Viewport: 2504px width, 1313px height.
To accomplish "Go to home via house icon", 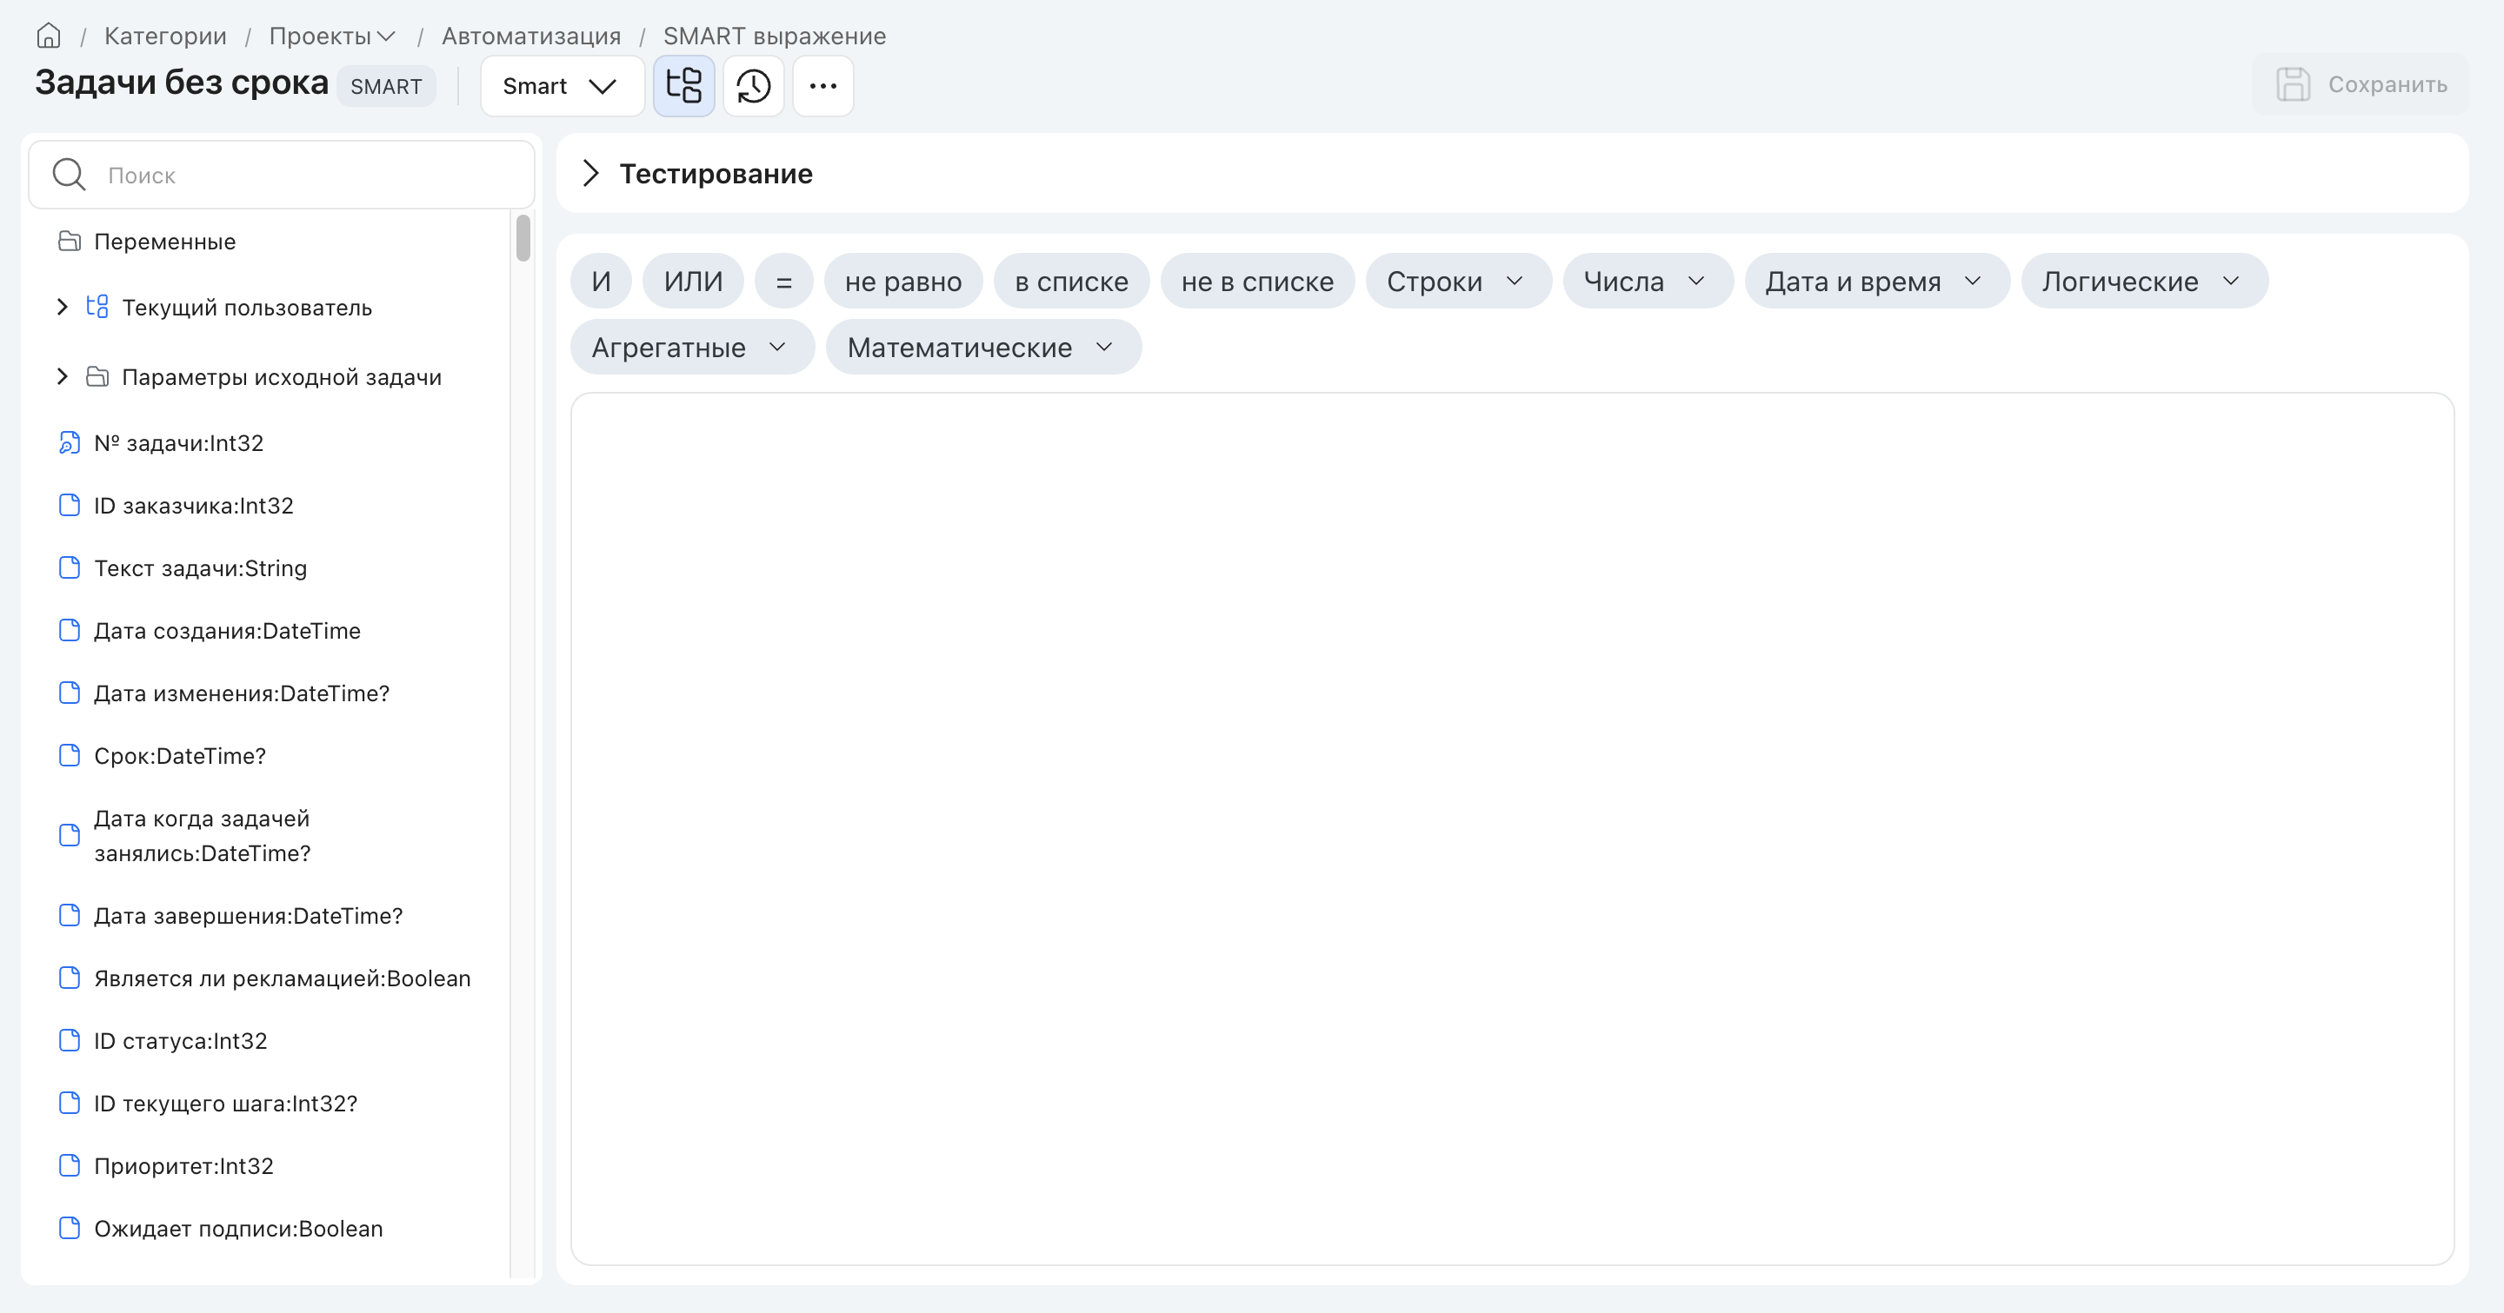I will (49, 36).
